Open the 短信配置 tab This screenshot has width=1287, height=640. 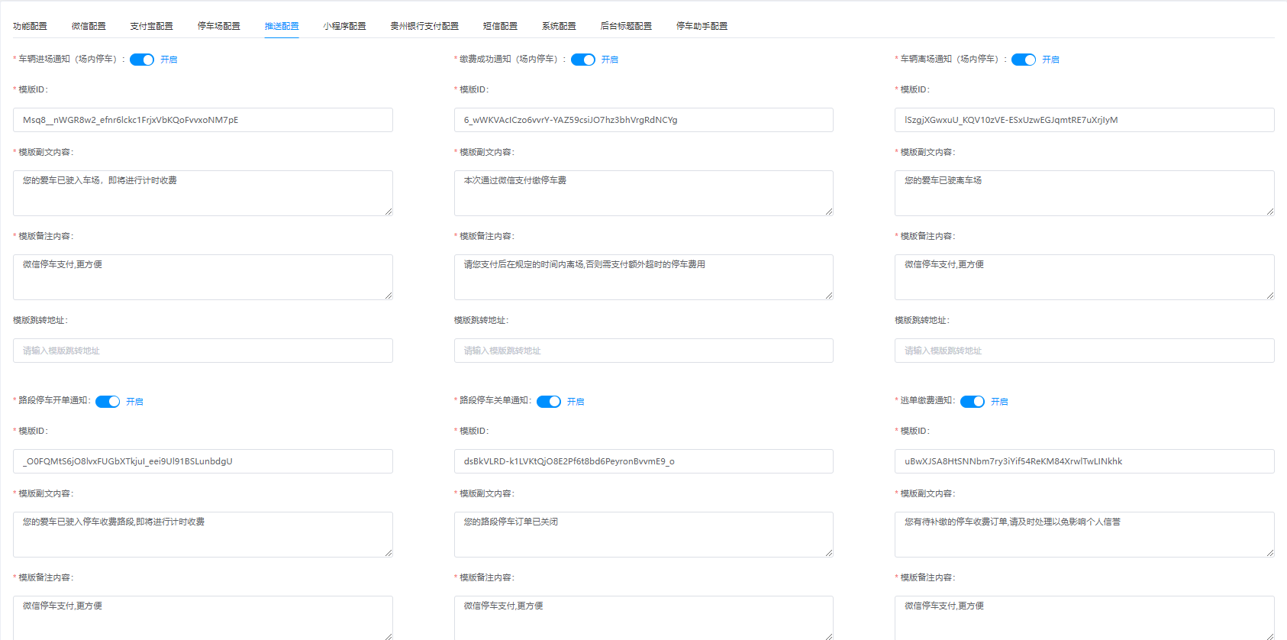click(x=500, y=26)
